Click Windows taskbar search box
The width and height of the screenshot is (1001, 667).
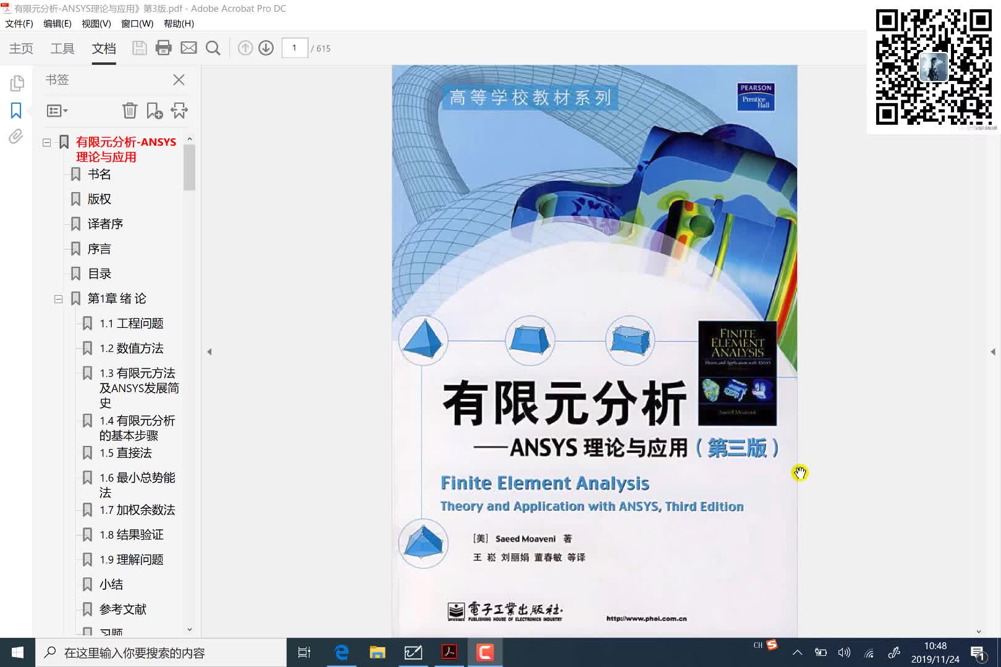(161, 653)
